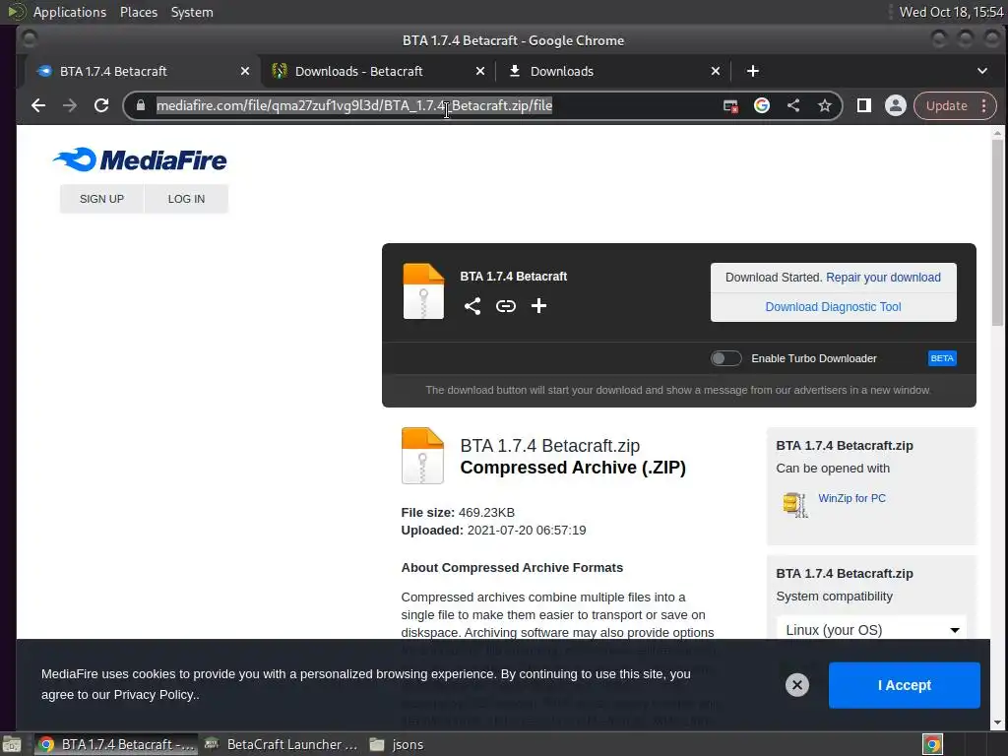Click the LOG IN button
Viewport: 1008px width, 756px height.
click(186, 199)
